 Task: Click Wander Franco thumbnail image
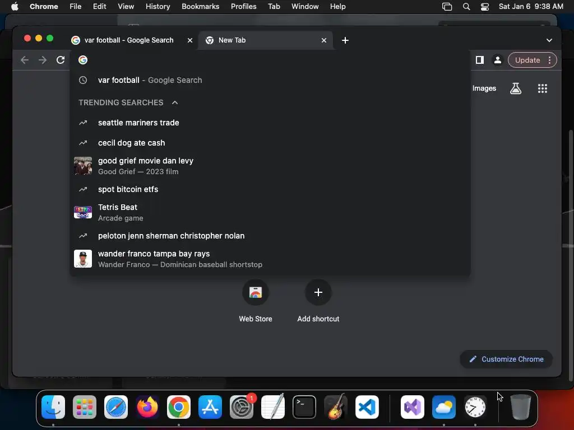tap(83, 259)
